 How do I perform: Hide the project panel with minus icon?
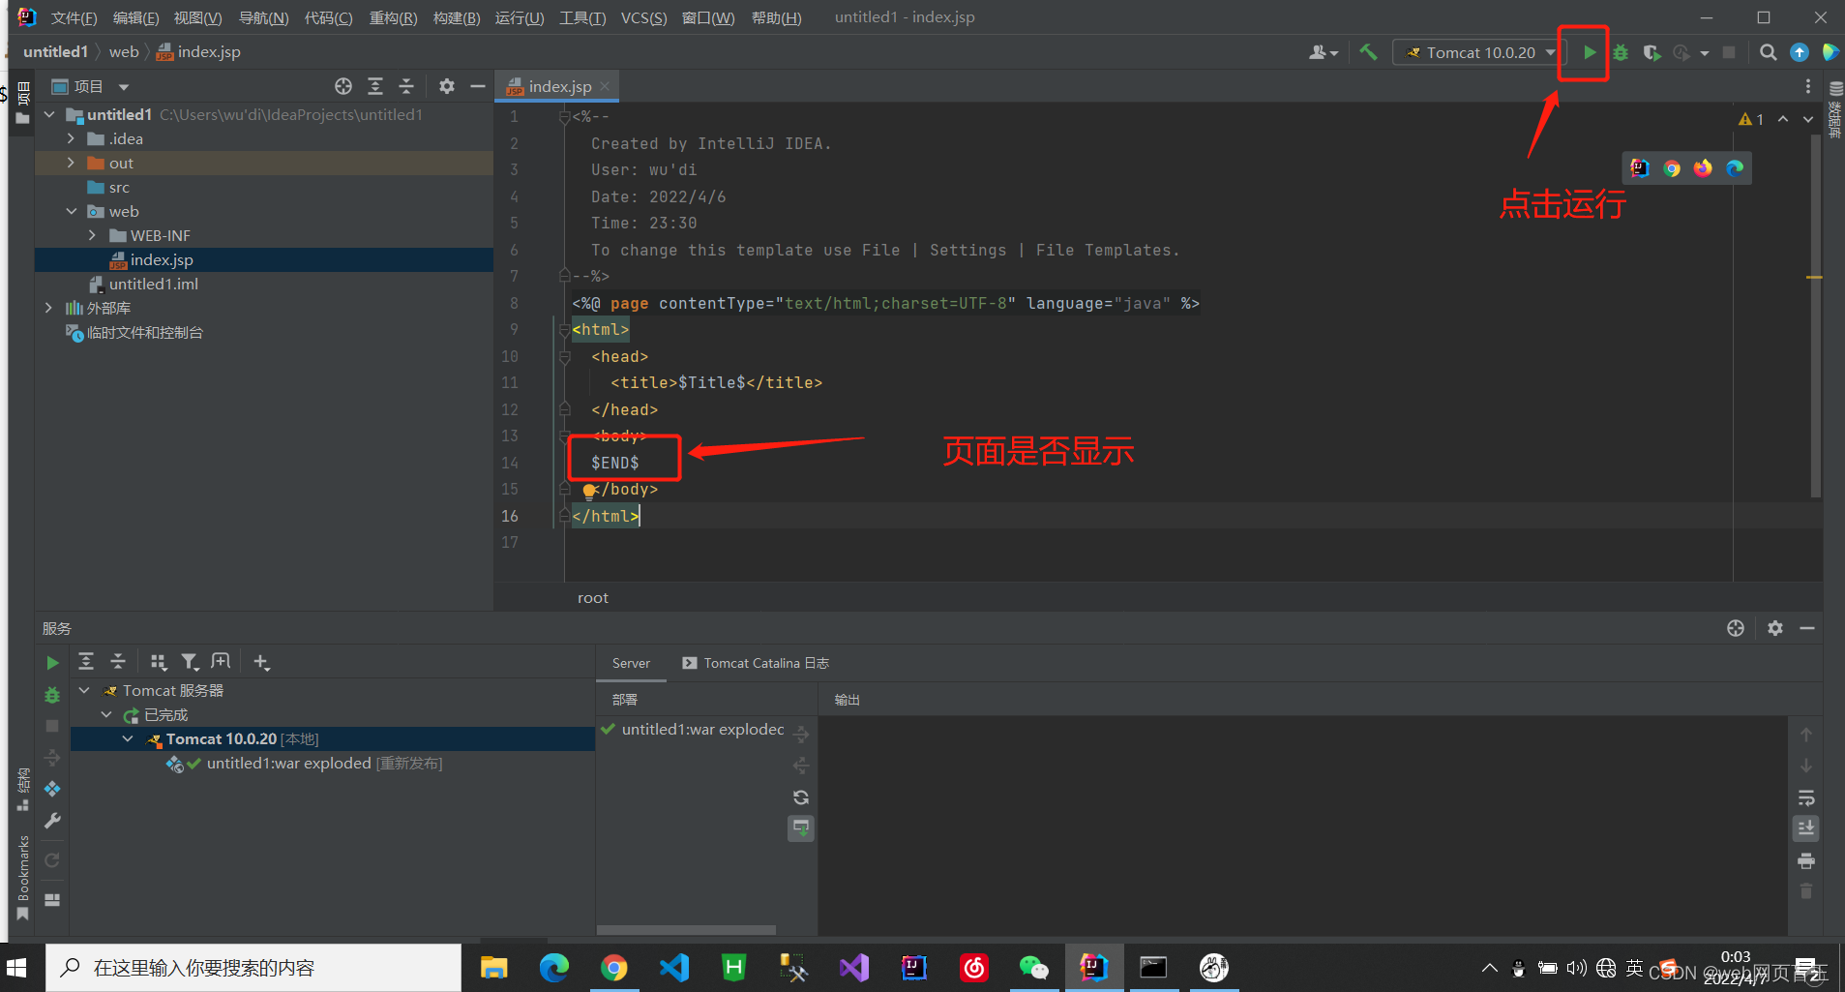click(x=478, y=86)
